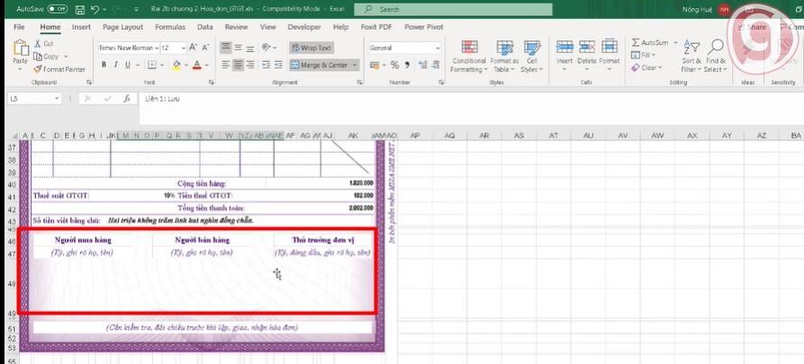
Task: Open the Merge & Center dropdown arrow
Action: tap(355, 65)
